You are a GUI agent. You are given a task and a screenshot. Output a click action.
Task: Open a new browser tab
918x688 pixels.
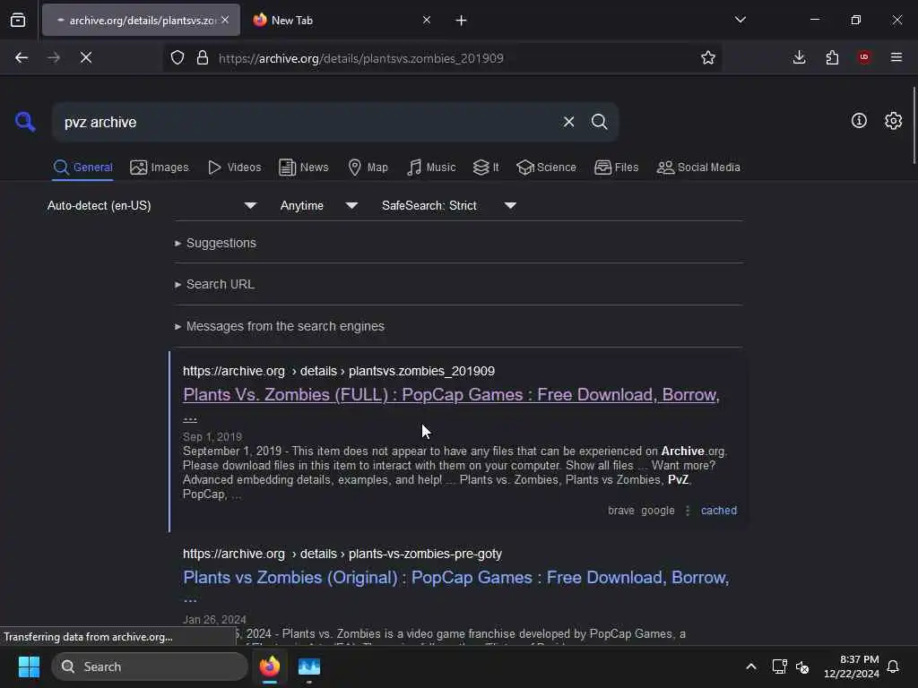(462, 21)
